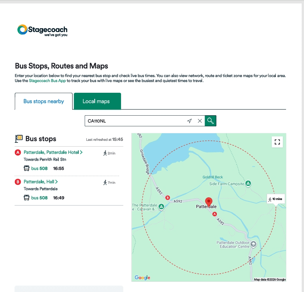The width and height of the screenshot is (304, 292).
Task: Open the Stagecoach Bus App link
Action: 47,81
